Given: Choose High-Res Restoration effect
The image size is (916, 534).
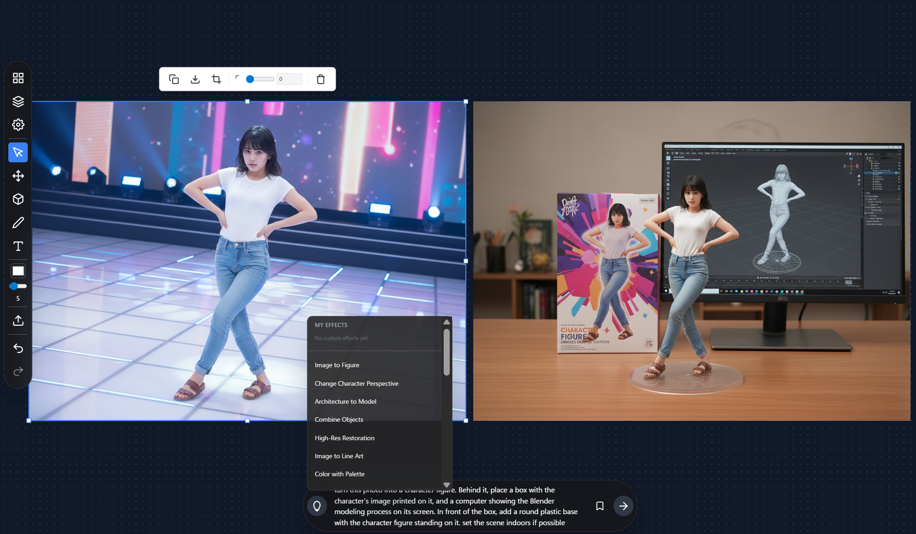Looking at the screenshot, I should click(x=344, y=438).
